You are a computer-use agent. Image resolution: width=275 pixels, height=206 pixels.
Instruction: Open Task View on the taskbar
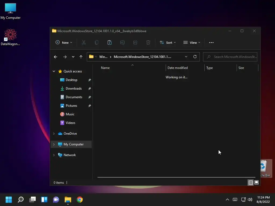click(x=32, y=200)
